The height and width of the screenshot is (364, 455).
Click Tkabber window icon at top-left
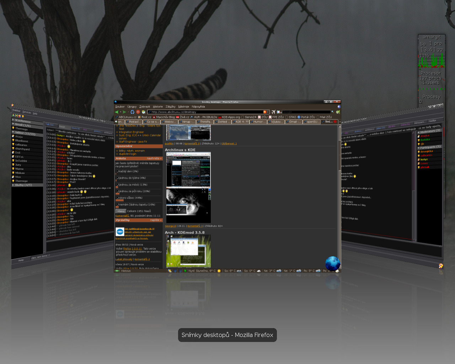(12, 105)
